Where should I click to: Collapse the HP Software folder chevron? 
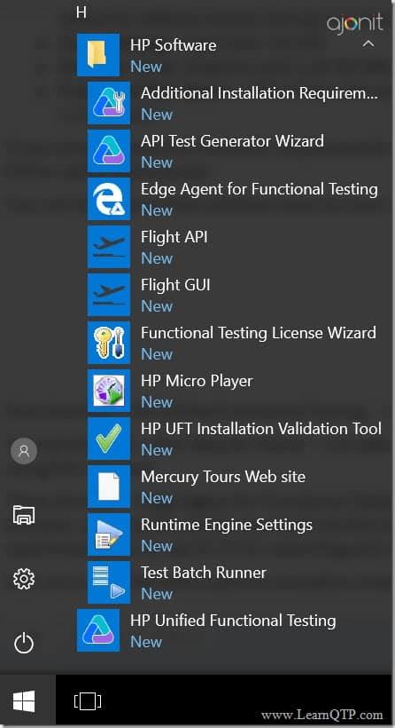tap(368, 44)
